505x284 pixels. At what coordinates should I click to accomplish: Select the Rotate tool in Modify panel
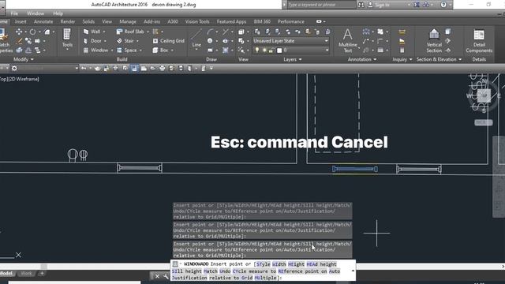click(x=32, y=32)
